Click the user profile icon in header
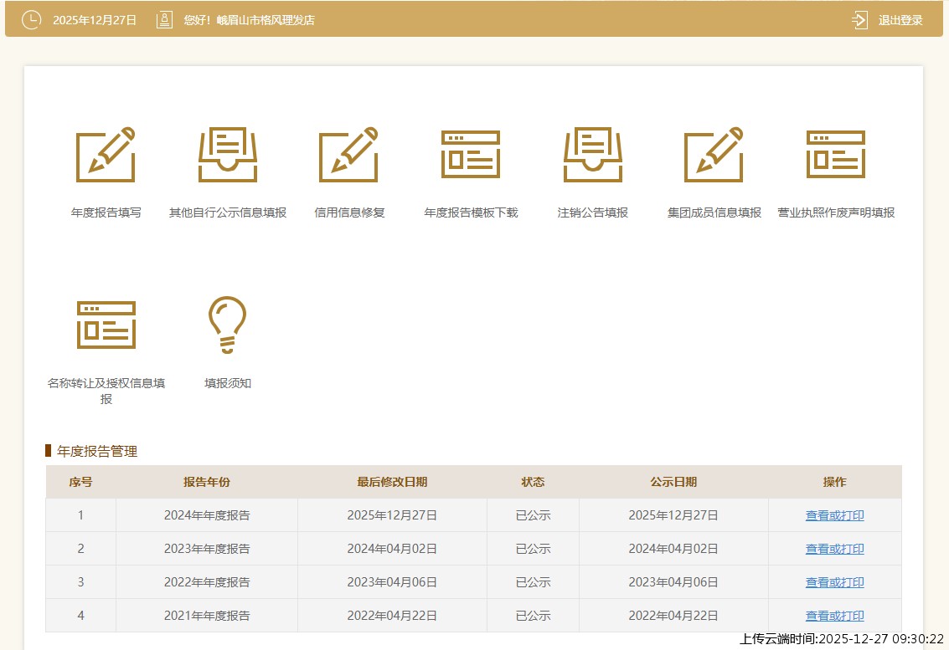Screen dimensions: 949x650 pyautogui.click(x=165, y=20)
